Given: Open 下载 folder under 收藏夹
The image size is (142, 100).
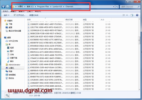Looking at the screenshot, I should pos(9,24).
